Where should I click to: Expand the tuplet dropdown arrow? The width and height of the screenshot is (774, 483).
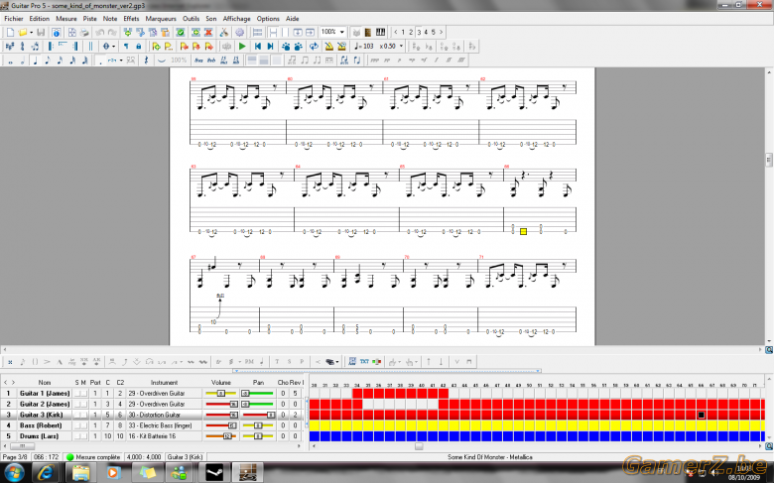tap(121, 60)
